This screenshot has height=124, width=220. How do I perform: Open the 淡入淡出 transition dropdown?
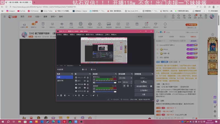pos(125,78)
